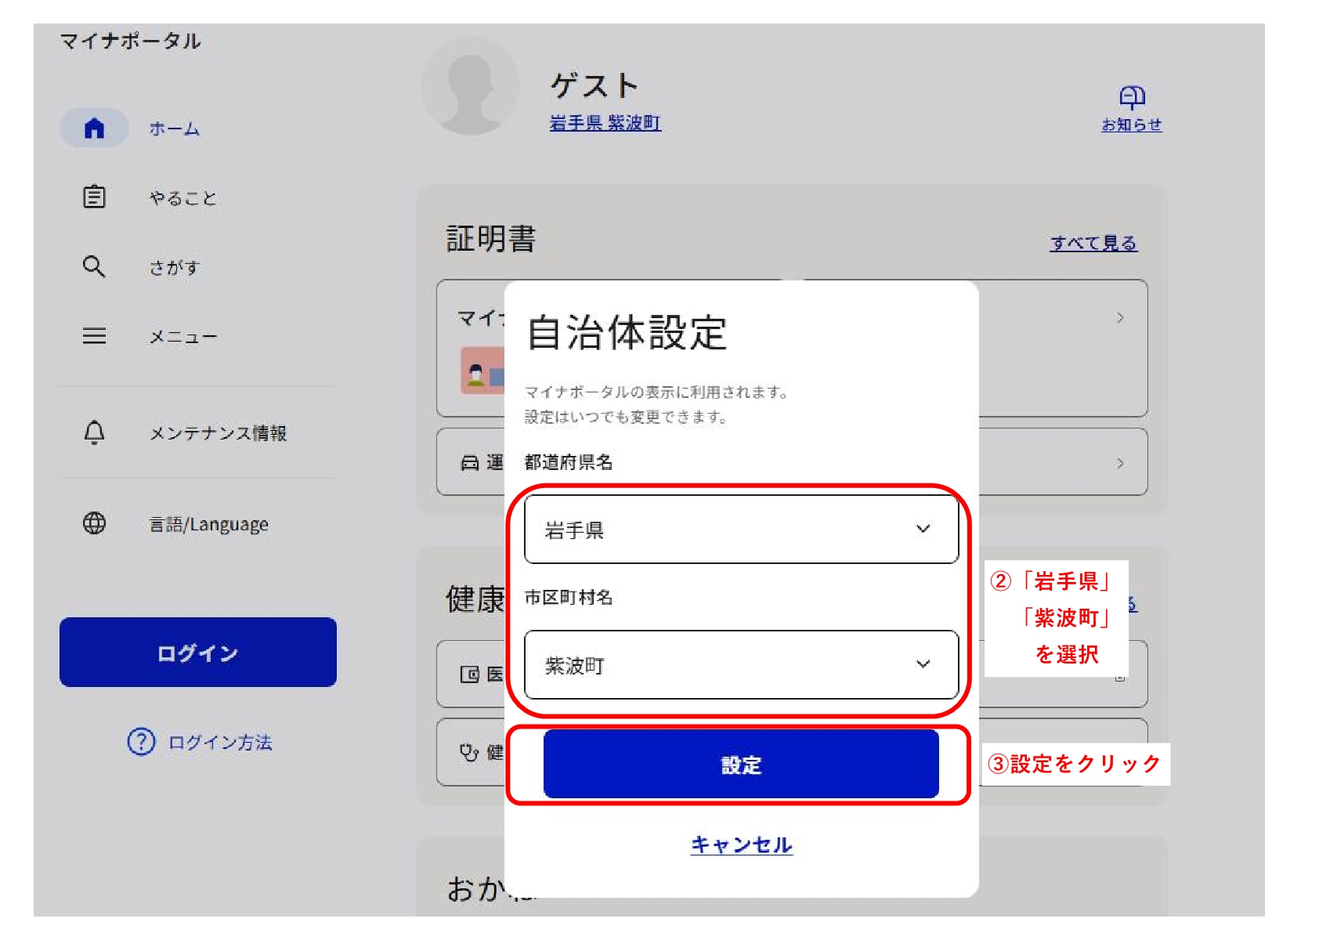This screenshot has height=933, width=1319.
Task: Click the すべて見る link in 証明書
Action: pyautogui.click(x=1093, y=244)
